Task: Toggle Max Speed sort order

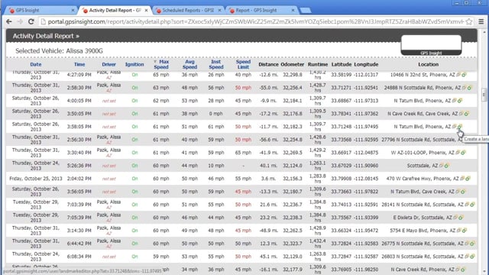Action: point(161,64)
